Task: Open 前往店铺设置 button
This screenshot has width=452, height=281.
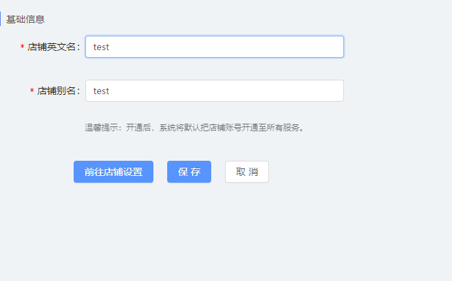Action: pos(114,172)
